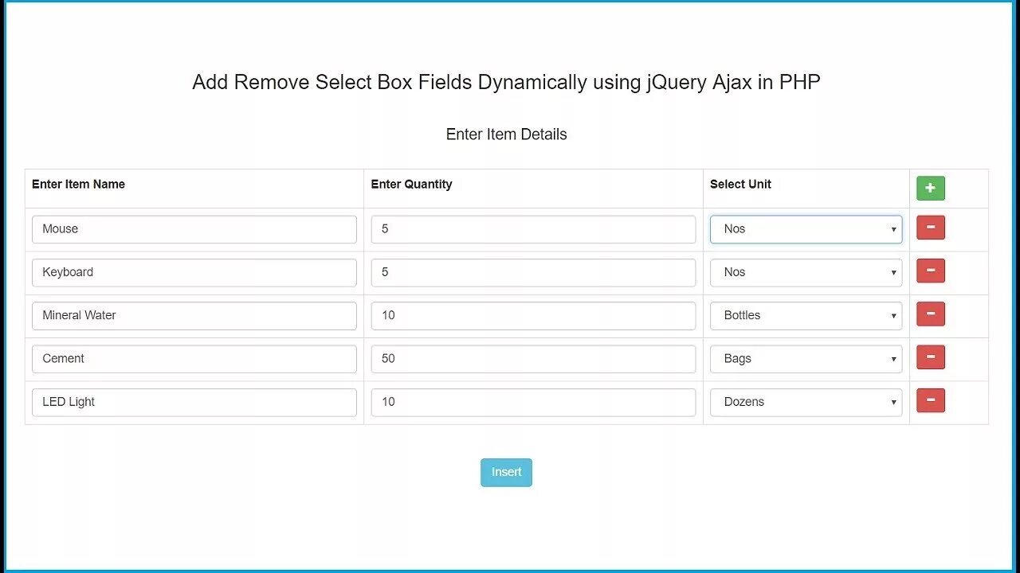The image size is (1020, 573).
Task: Click the Cement quantity field showing 50
Action: [x=533, y=359]
